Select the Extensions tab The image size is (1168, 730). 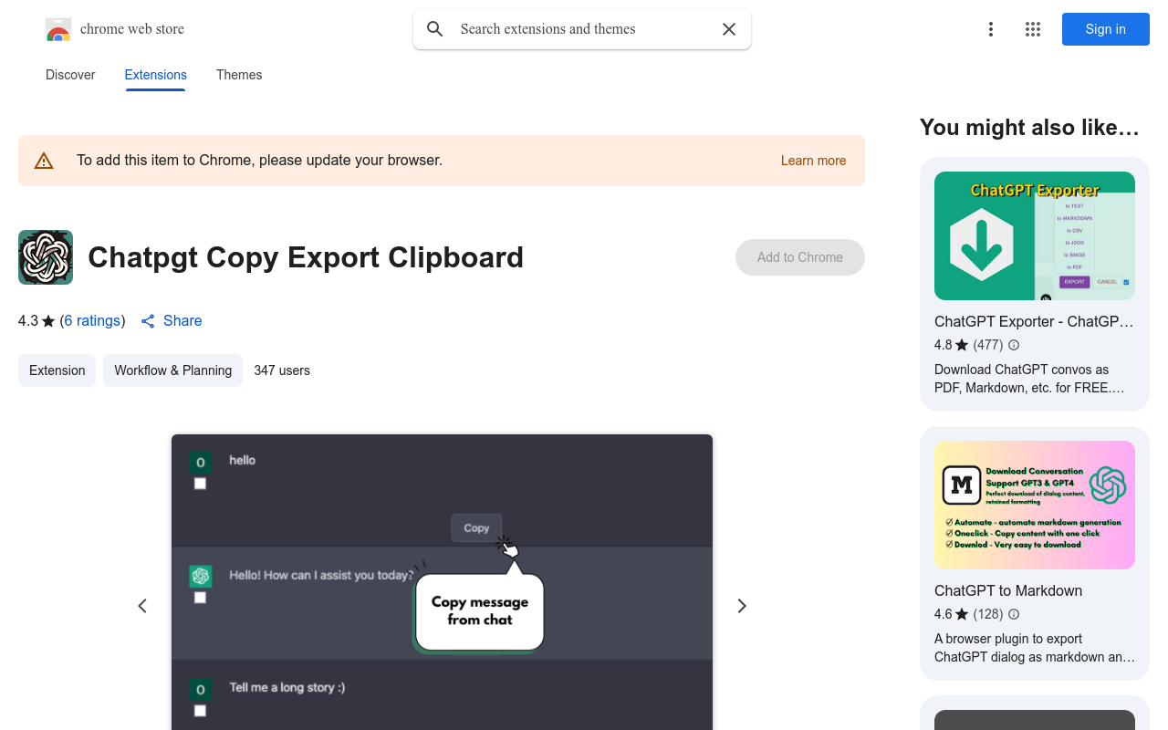click(x=156, y=75)
